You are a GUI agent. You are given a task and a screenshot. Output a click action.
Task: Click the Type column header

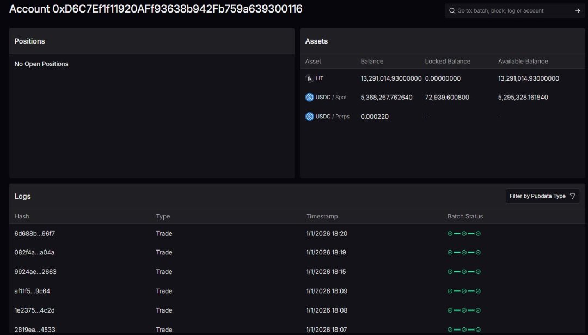[163, 216]
